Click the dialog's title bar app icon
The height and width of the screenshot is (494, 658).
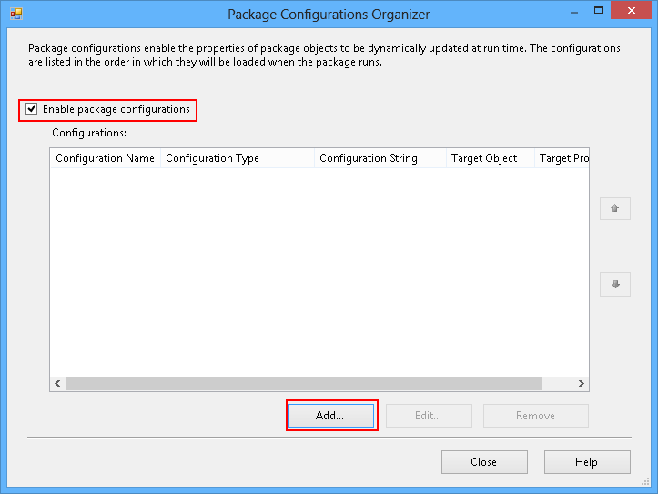15,15
